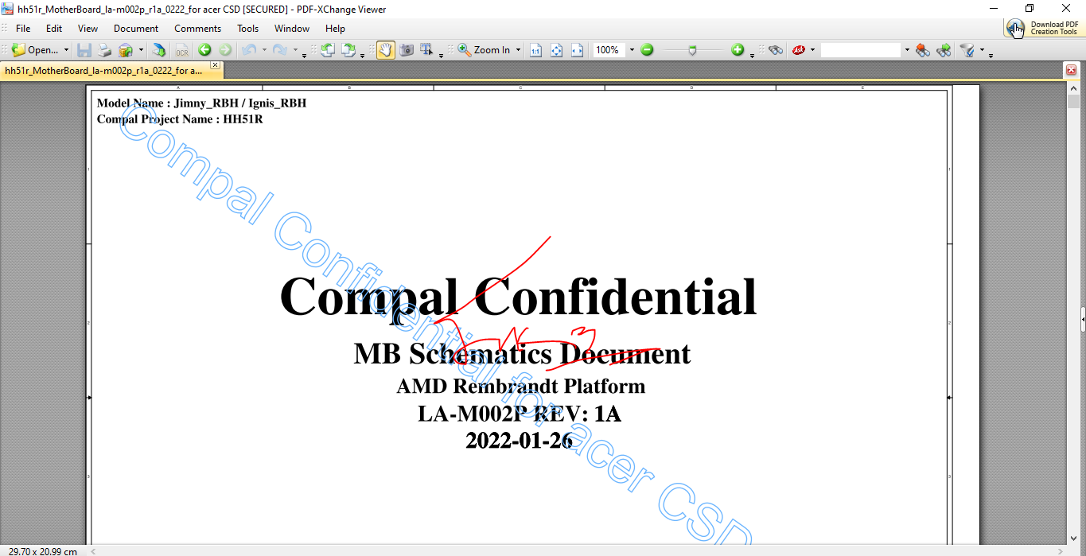Click the page size 29.70 x 20.99 cm status

pyautogui.click(x=43, y=550)
